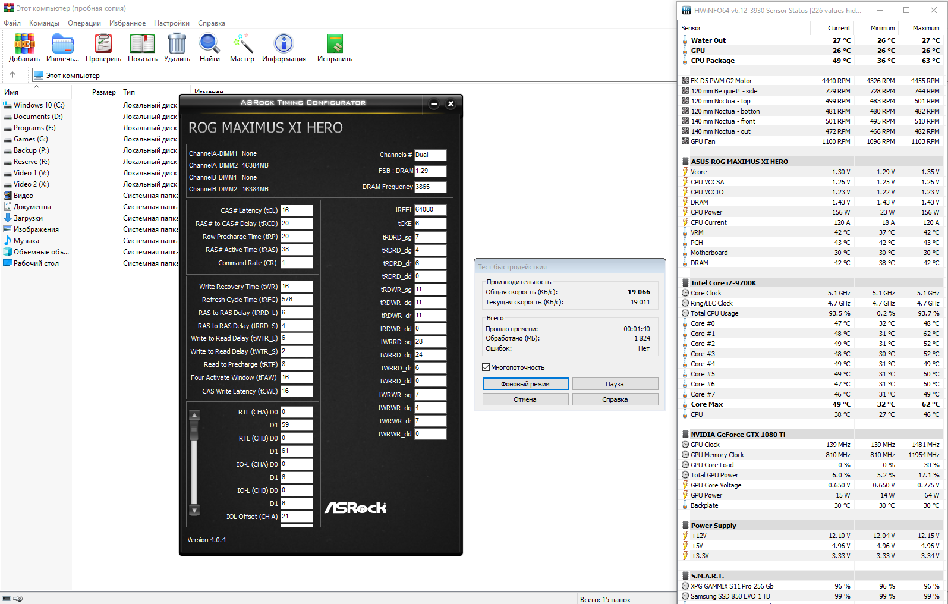The height and width of the screenshot is (604, 948).
Task: Click the S.M.A.R.T. group icon
Action: click(x=685, y=576)
